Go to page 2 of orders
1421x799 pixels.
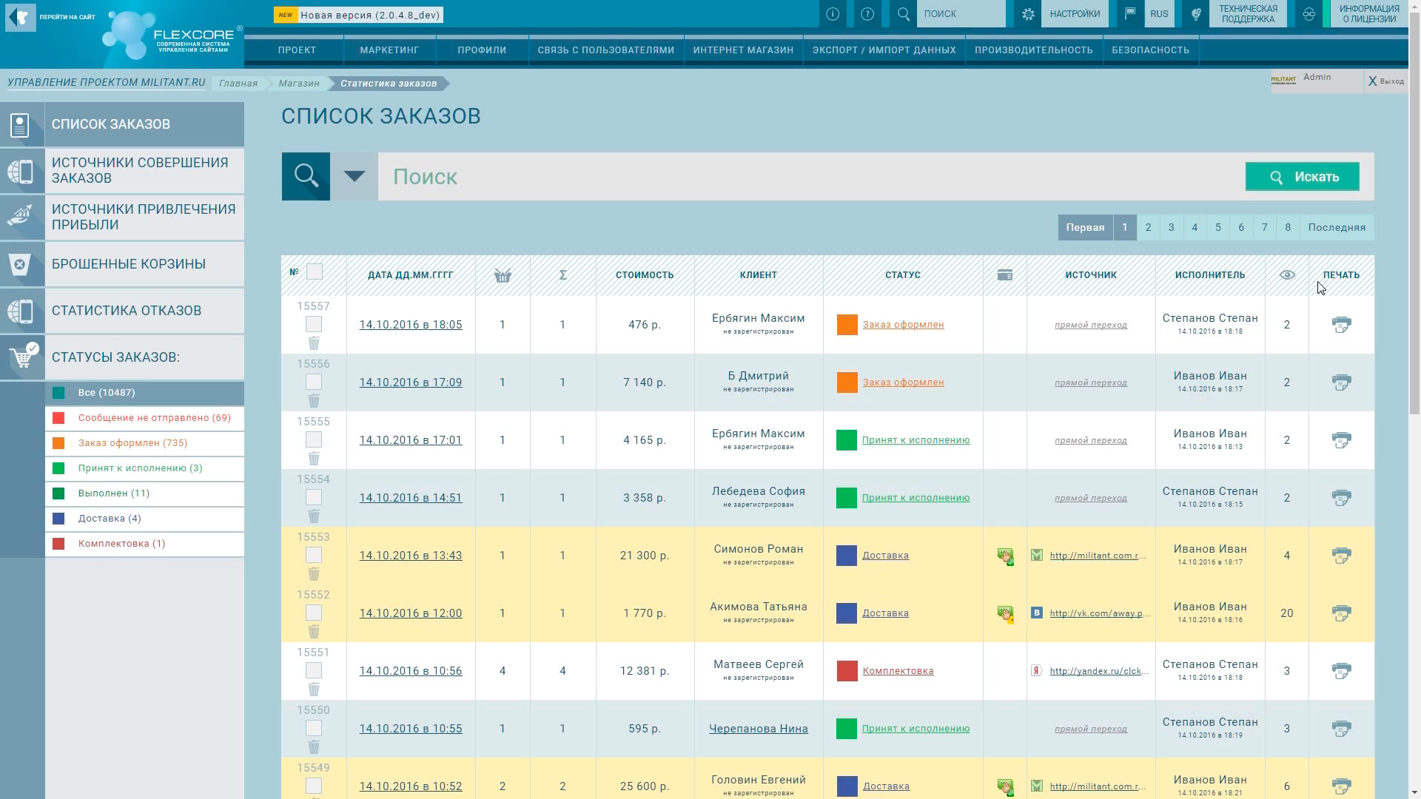coord(1148,228)
